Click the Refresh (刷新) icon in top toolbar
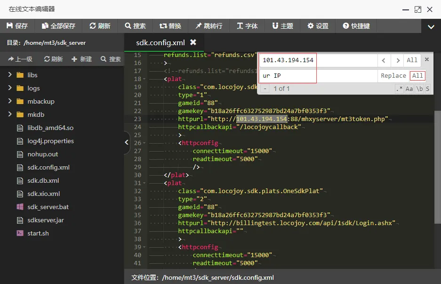Image resolution: width=441 pixels, height=284 pixels. (93, 26)
